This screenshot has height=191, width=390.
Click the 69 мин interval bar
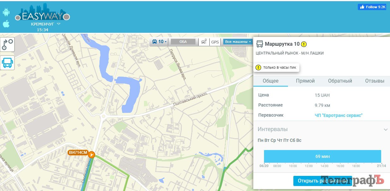(322, 156)
